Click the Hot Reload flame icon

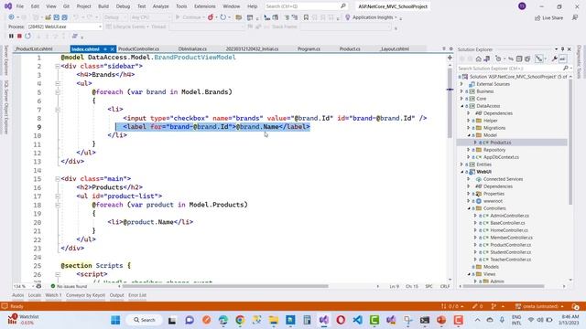[x=211, y=17]
